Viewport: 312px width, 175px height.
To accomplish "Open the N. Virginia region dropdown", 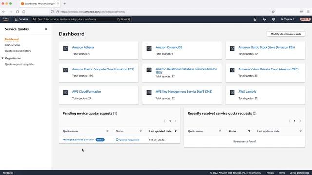I will click(x=288, y=19).
